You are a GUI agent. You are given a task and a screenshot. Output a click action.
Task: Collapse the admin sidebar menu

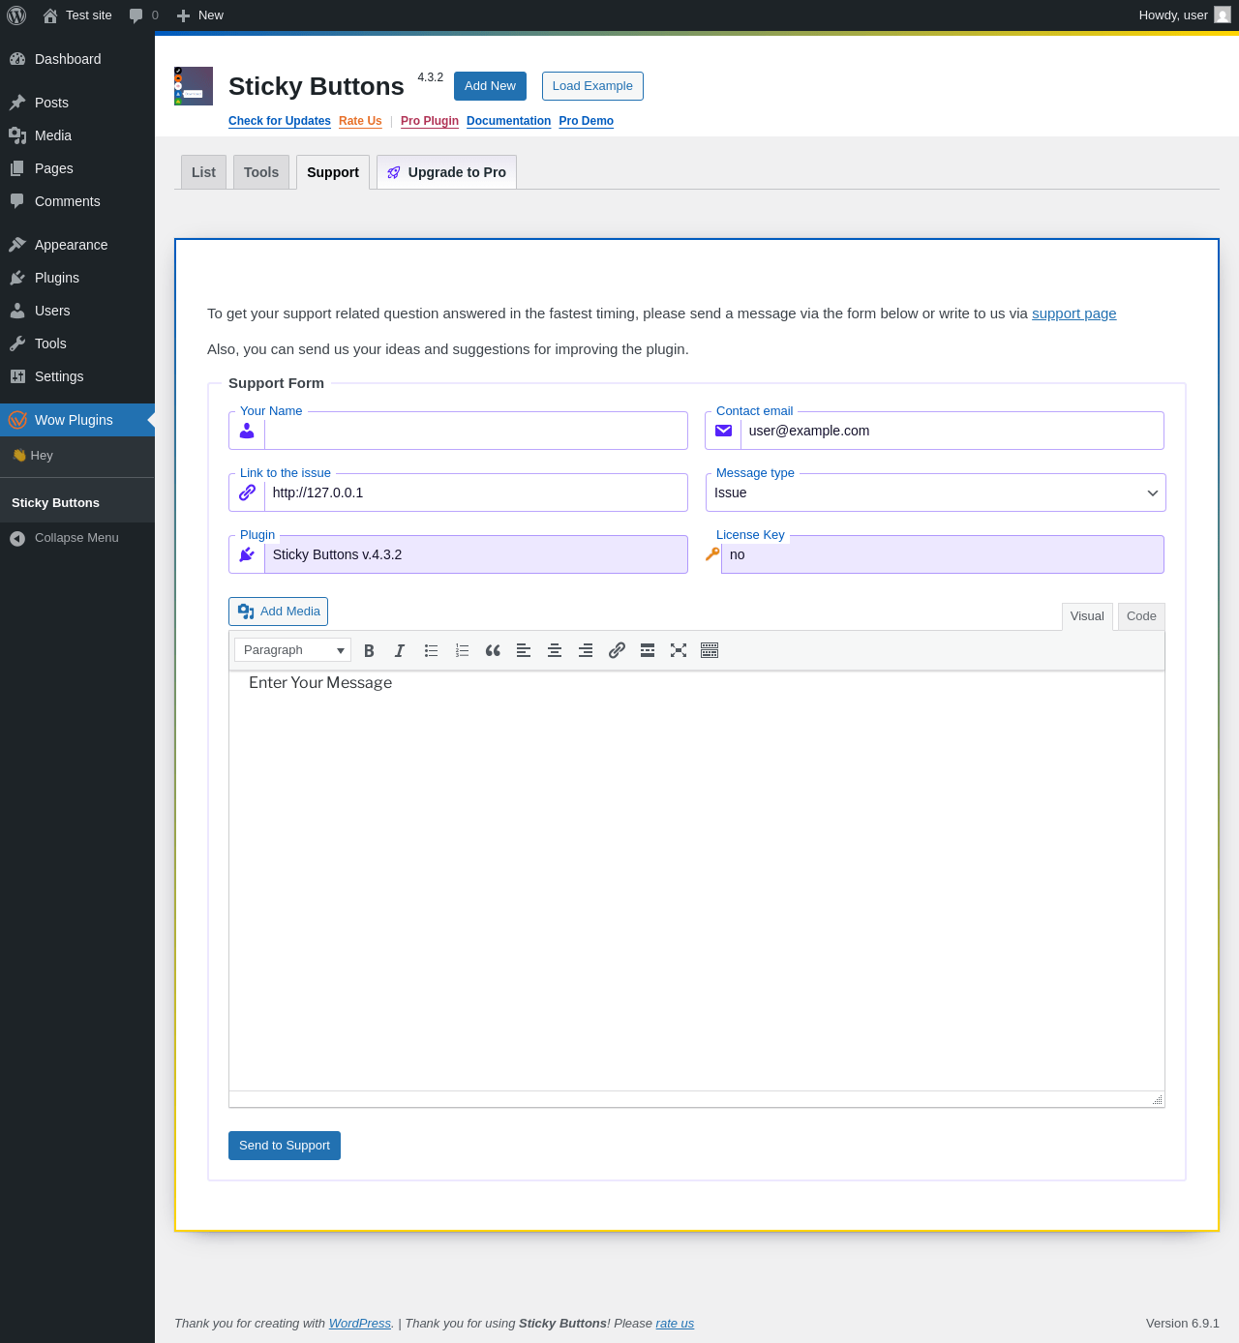(77, 538)
